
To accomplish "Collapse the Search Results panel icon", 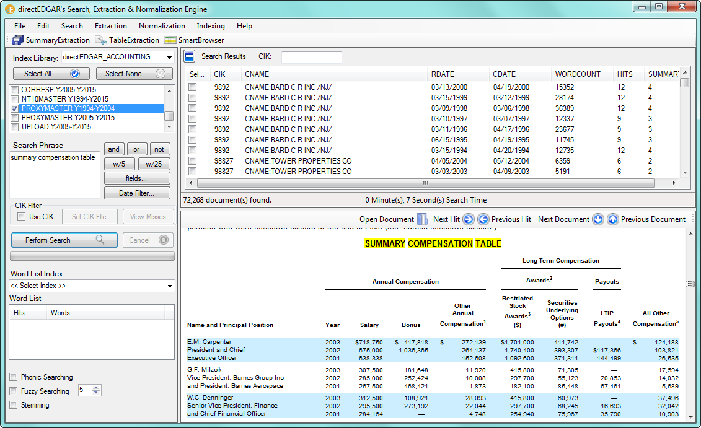I will [x=190, y=56].
